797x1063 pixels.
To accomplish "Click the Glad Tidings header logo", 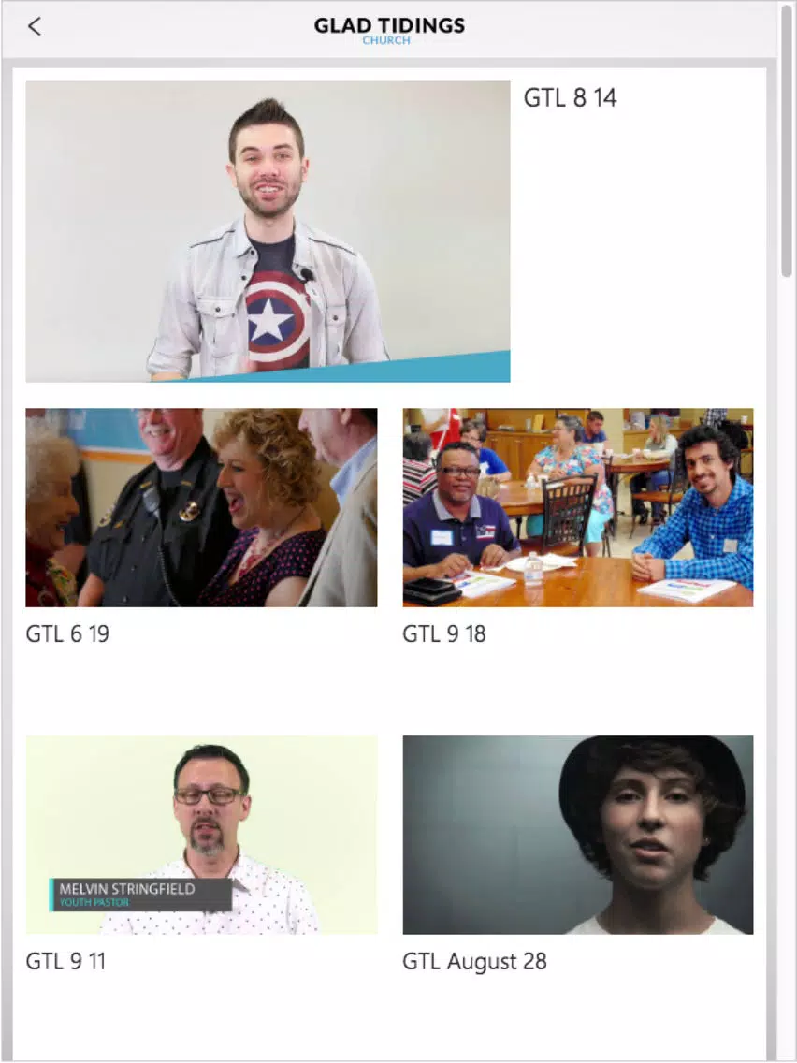I will tap(389, 30).
